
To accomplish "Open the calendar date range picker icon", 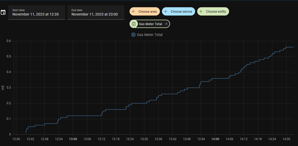I will 3,12.
